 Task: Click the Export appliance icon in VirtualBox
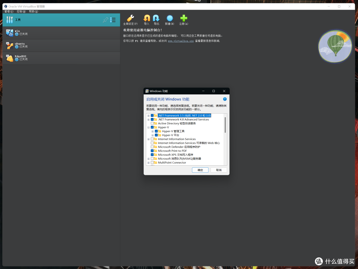(x=156, y=18)
